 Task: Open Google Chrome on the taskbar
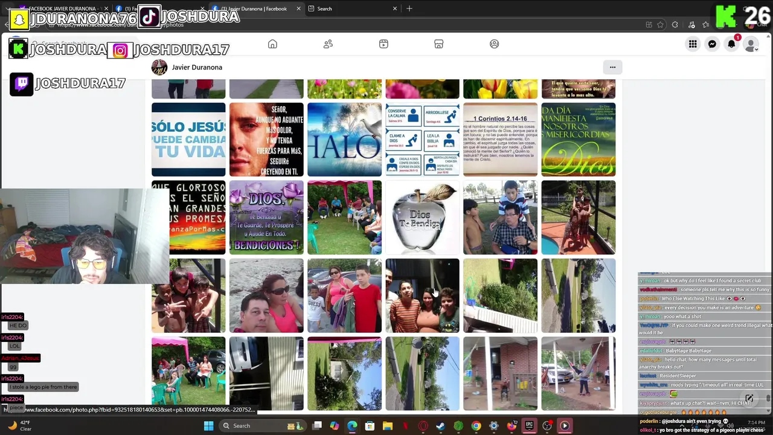coord(476,425)
